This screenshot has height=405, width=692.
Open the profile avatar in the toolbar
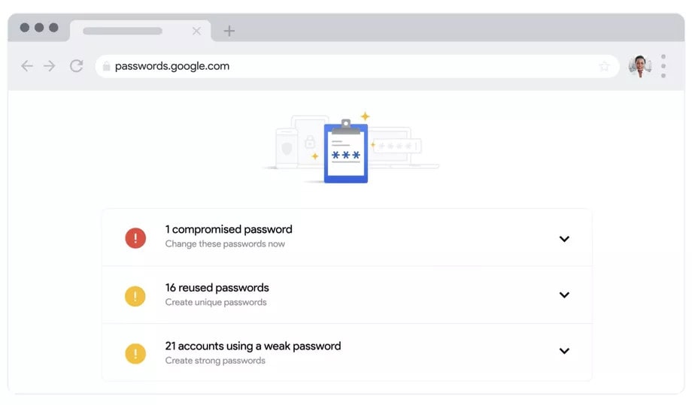pyautogui.click(x=640, y=67)
